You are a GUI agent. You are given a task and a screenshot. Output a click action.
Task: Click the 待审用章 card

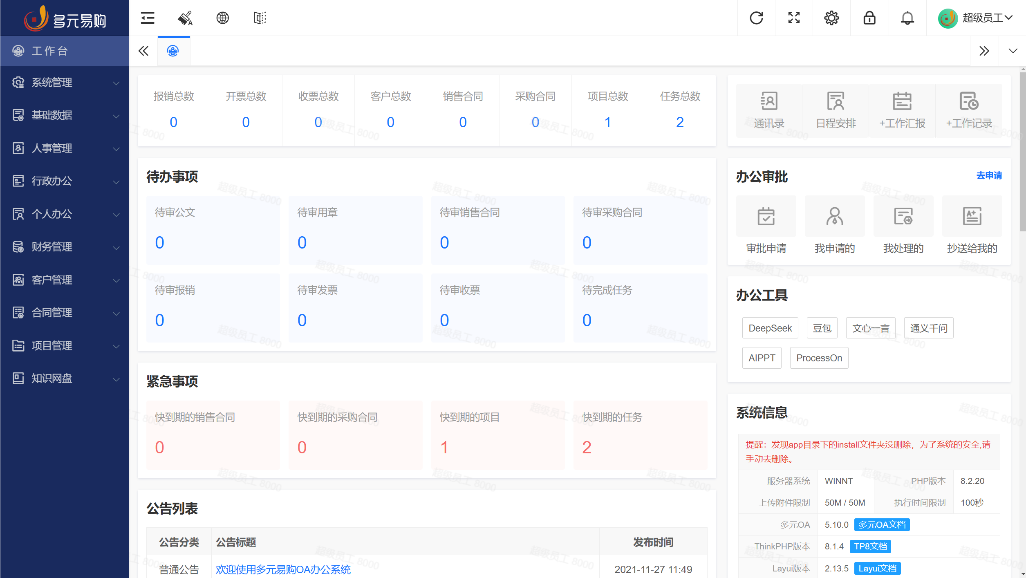pyautogui.click(x=356, y=230)
